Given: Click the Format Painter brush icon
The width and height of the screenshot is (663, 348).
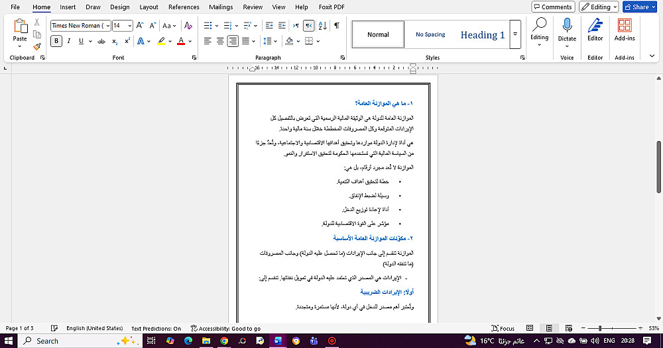Looking at the screenshot, I should 36,46.
